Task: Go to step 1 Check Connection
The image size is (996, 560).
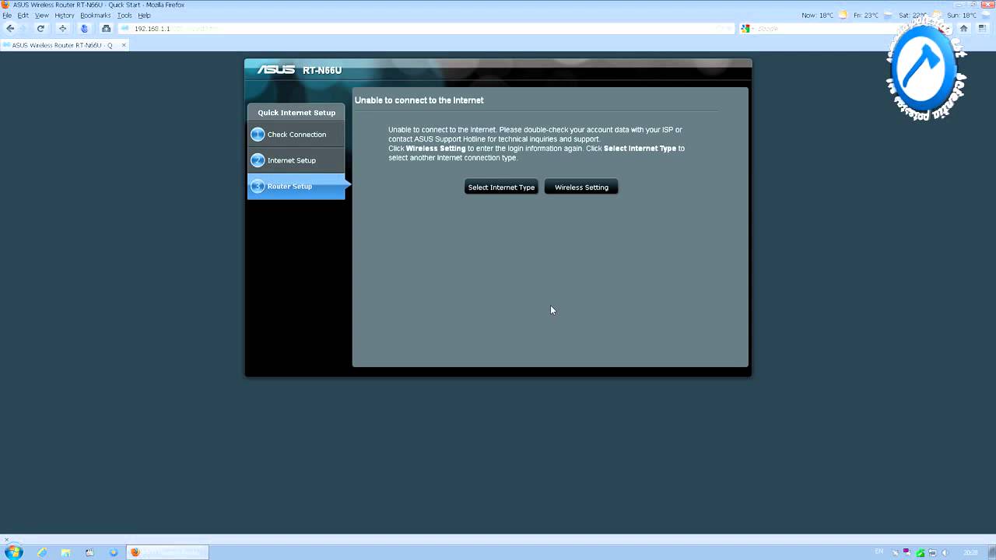Action: 296,135
